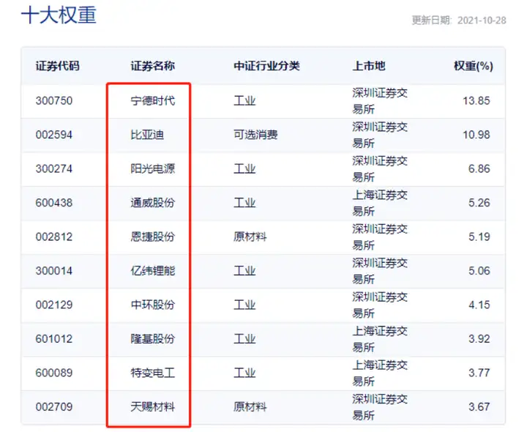Click the 可选消费 industry cell
This screenshot has height=432, width=527.
click(x=255, y=135)
